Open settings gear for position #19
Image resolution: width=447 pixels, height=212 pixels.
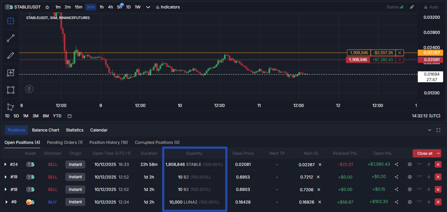pyautogui.click(x=410, y=177)
